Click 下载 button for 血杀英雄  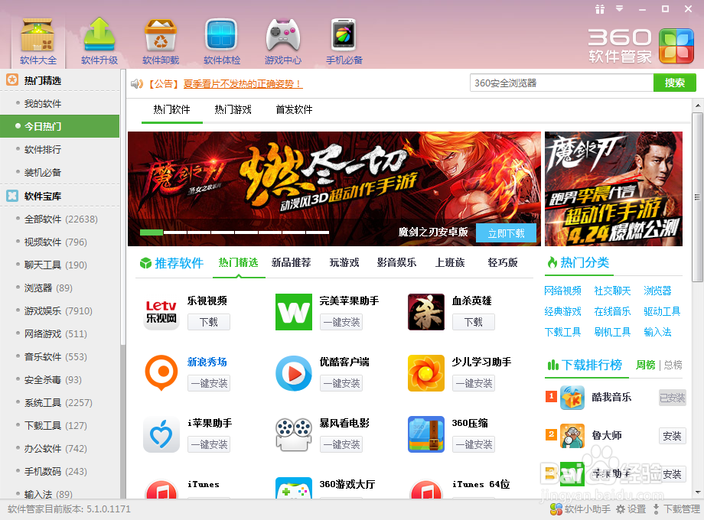pyautogui.click(x=473, y=322)
